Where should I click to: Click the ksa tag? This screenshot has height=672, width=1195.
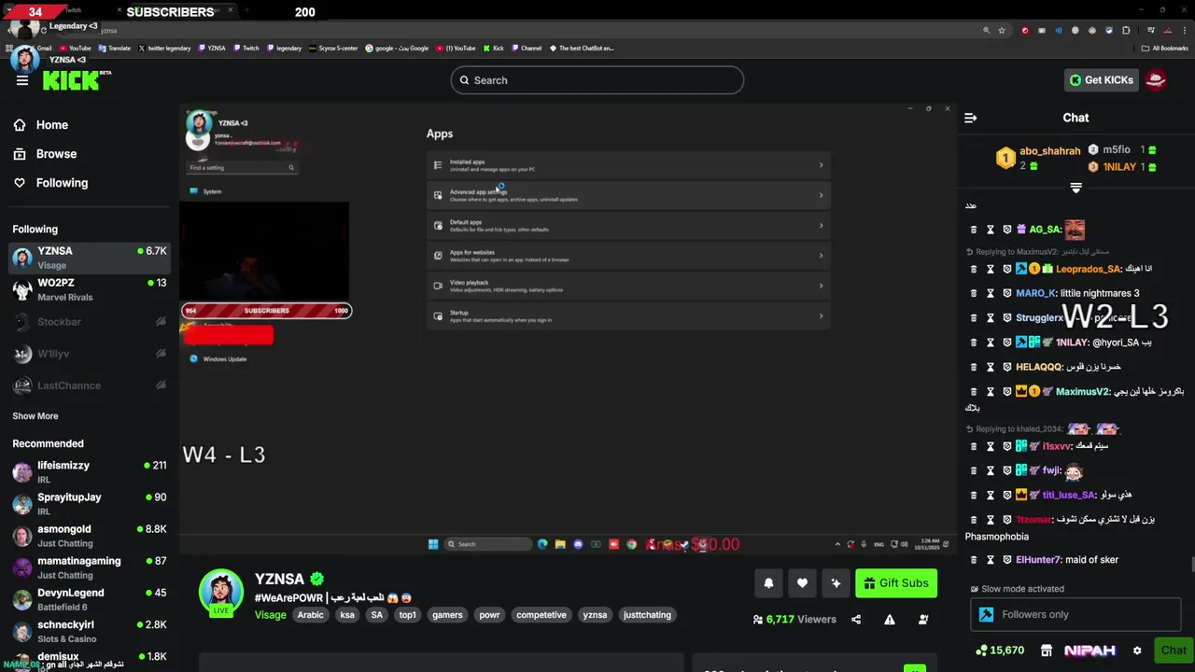point(347,615)
